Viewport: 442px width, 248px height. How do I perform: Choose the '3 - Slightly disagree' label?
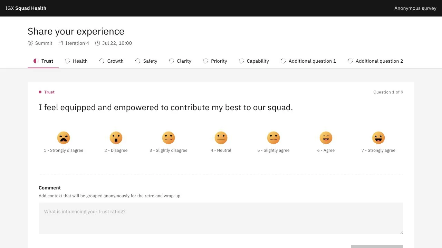(169, 150)
